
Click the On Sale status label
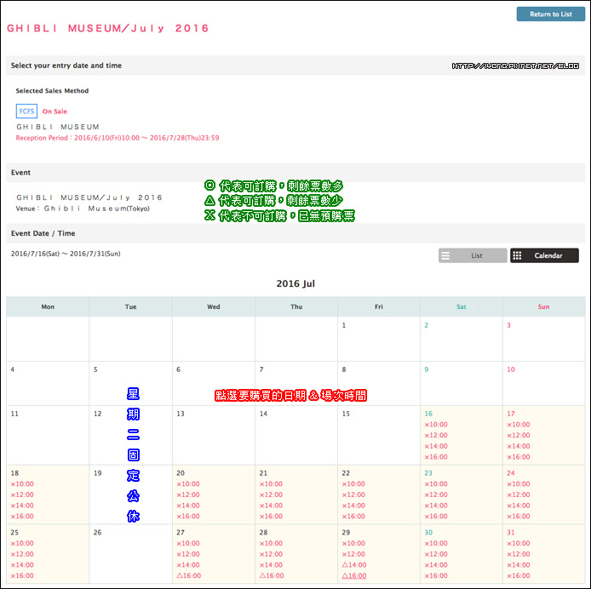pos(55,112)
